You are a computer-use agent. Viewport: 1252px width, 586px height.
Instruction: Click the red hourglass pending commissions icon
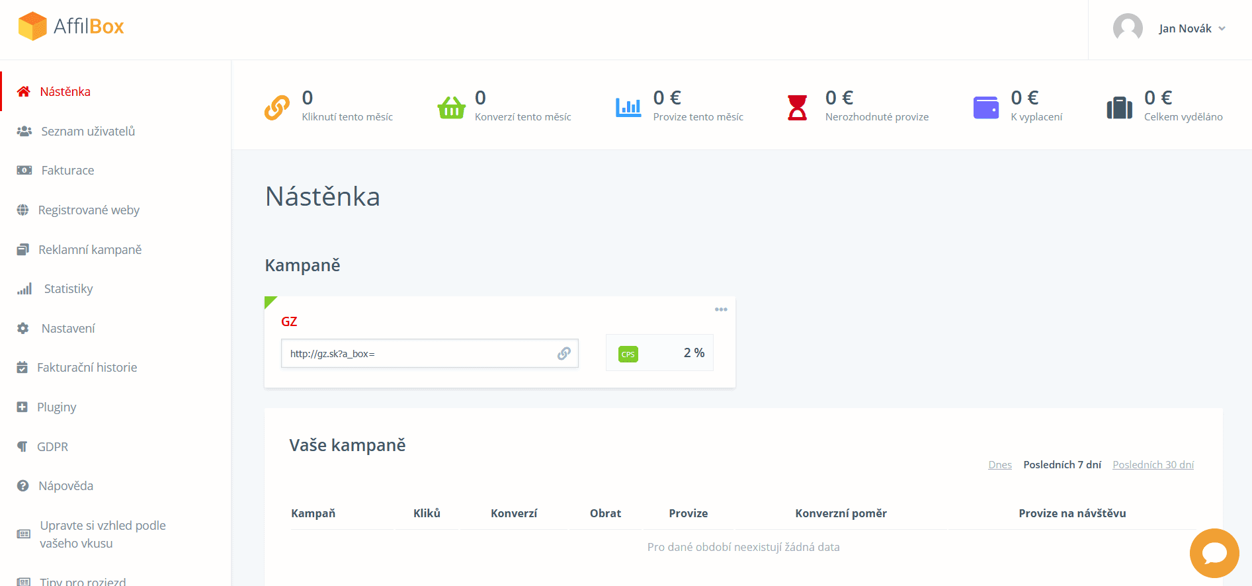[798, 107]
